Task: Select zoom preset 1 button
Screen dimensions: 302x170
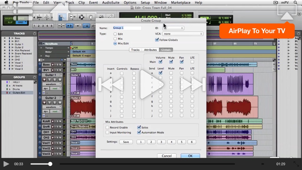Action: click(35, 26)
